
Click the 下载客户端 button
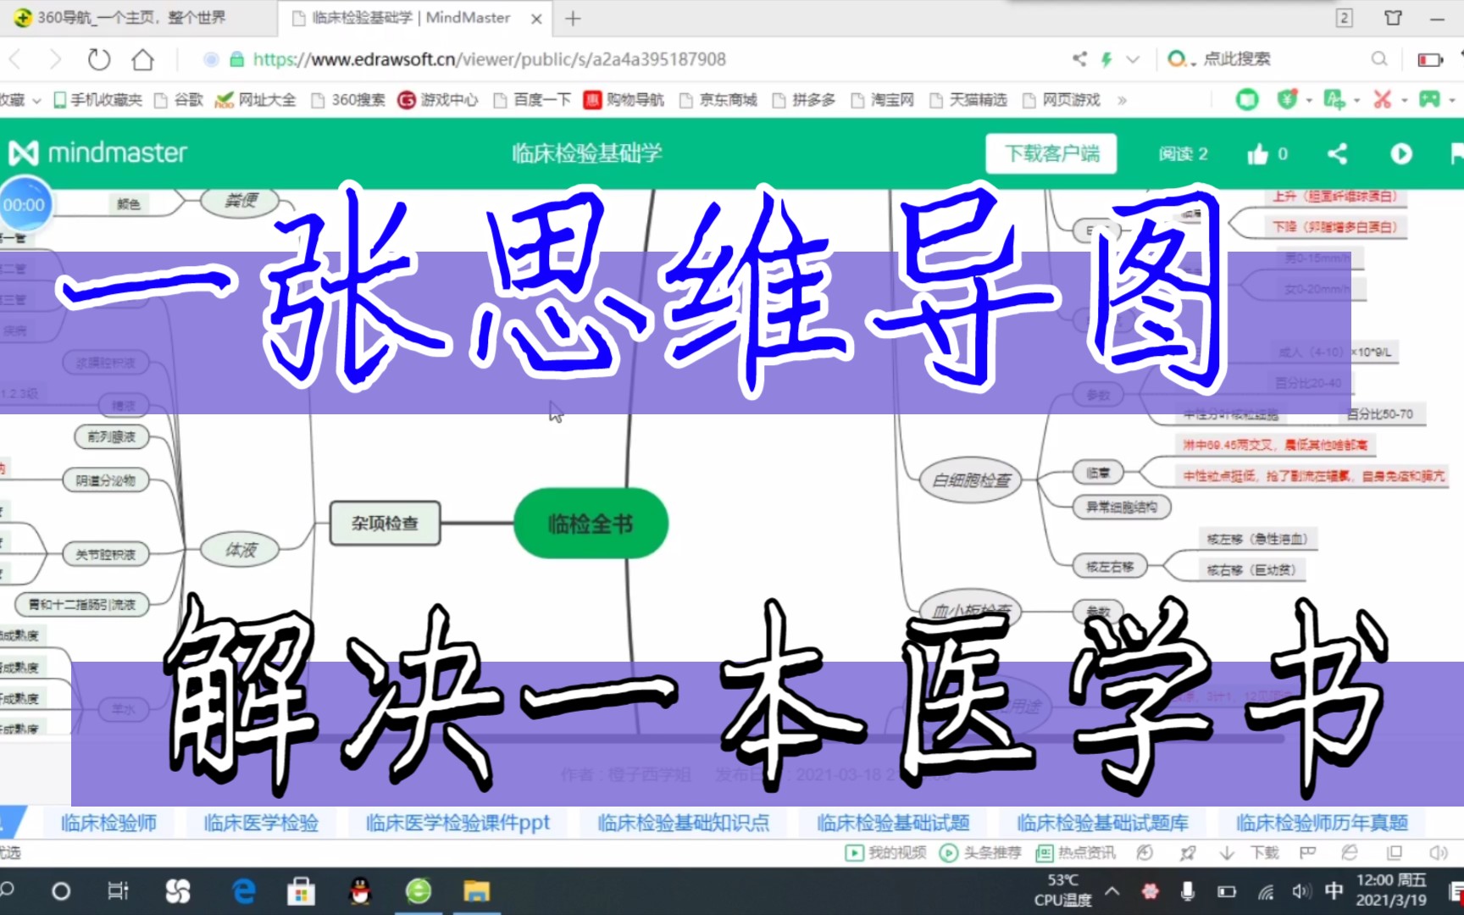tap(1051, 153)
